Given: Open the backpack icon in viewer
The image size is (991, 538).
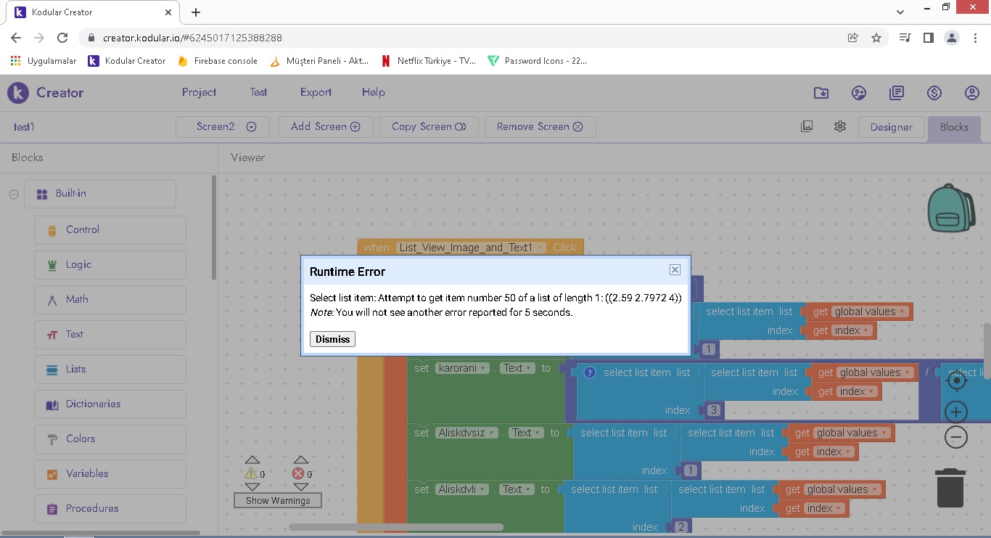Looking at the screenshot, I should pyautogui.click(x=951, y=208).
